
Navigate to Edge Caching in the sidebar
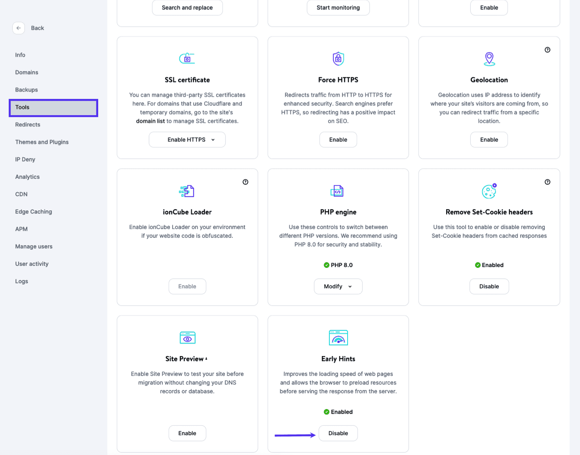click(x=34, y=212)
